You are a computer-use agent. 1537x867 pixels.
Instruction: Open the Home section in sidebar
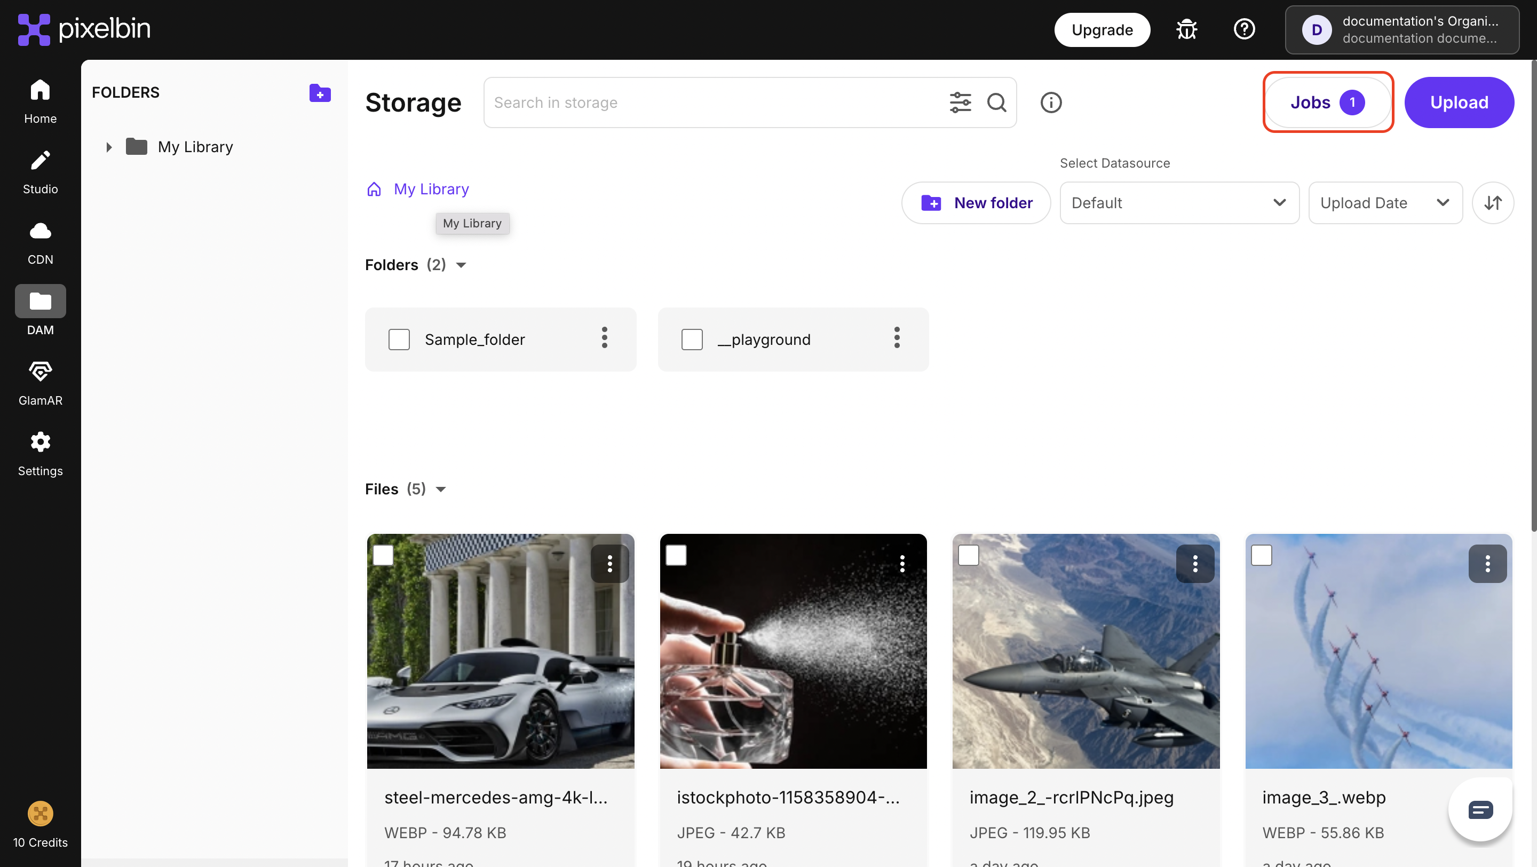pos(40,101)
